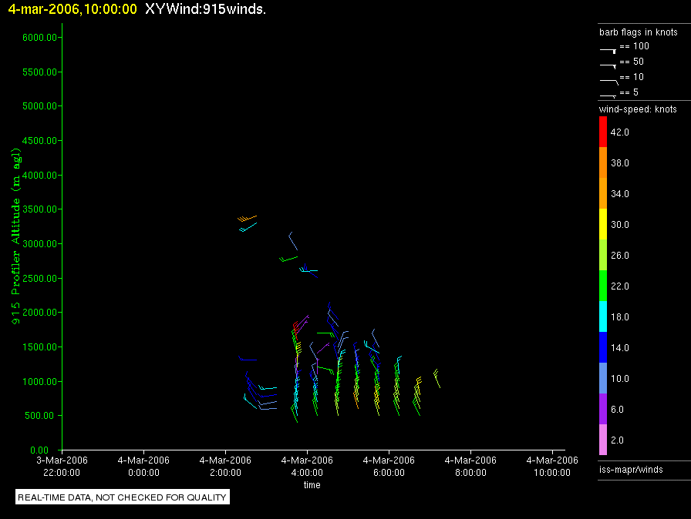Click the orange wind barb near 3500 m
The image size is (691, 519).
tap(247, 218)
